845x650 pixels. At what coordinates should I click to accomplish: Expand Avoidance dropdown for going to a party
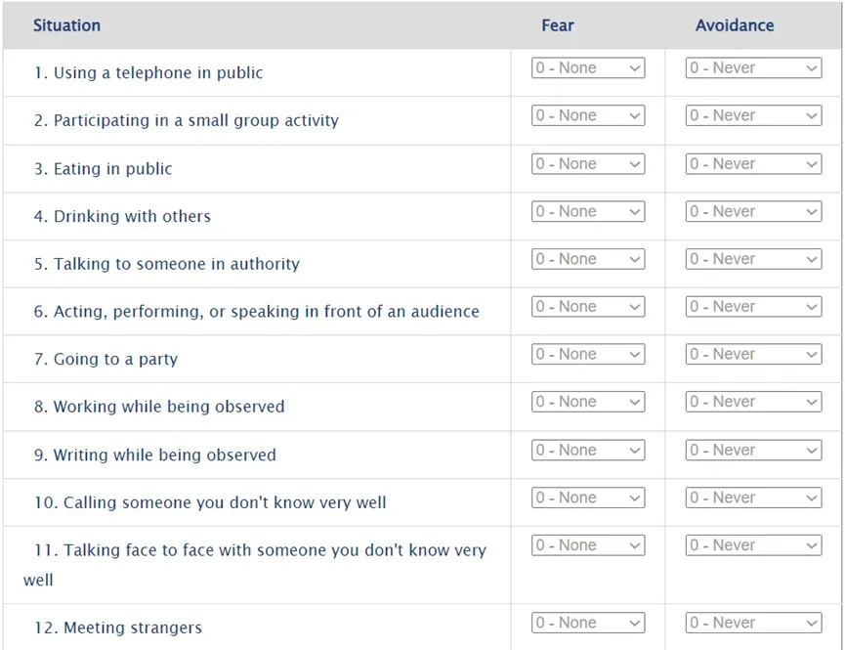point(753,354)
